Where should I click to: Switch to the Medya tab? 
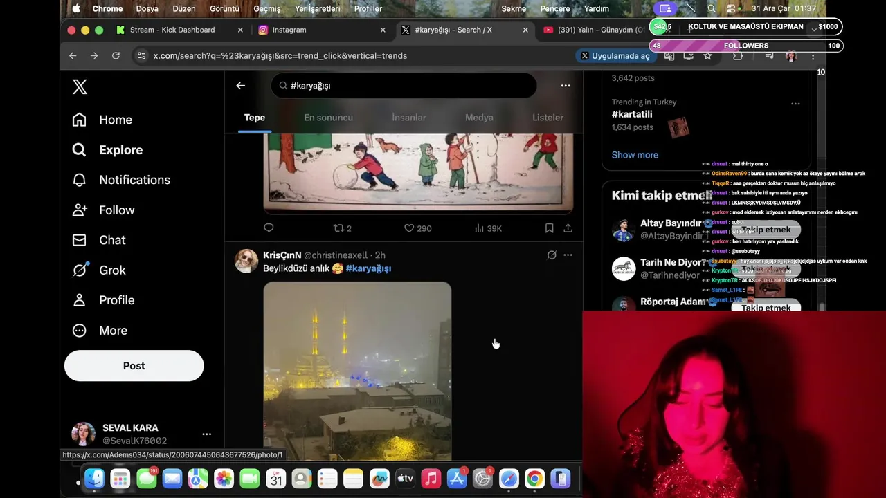click(479, 118)
